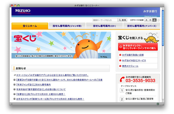174x114 pixels.
Task: Open the text size help question icon
Action: click(x=159, y=20)
